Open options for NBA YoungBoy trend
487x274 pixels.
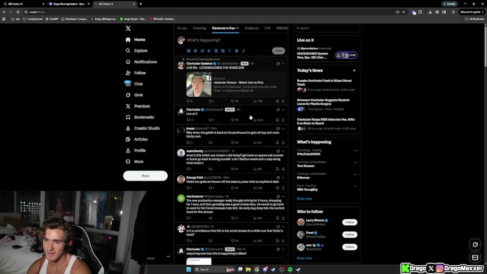[x=355, y=186]
